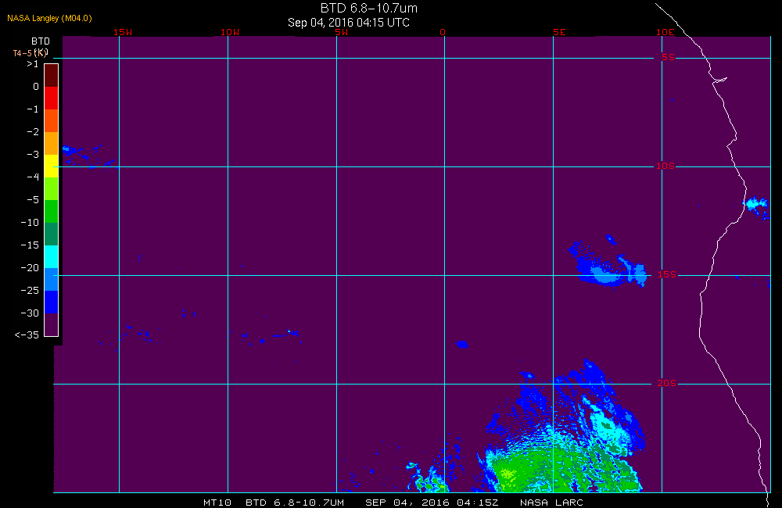Click the bright red color scale band
The image size is (782, 508).
pos(52,98)
